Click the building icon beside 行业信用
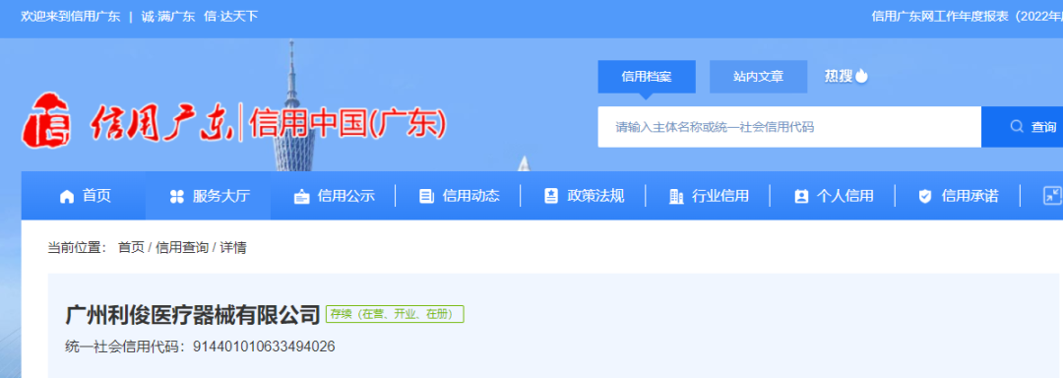 (676, 197)
